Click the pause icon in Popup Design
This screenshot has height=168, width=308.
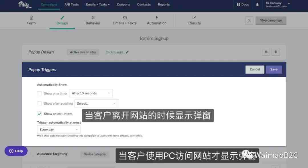point(266,52)
